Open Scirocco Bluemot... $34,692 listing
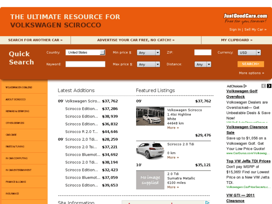 (x=91, y=155)
